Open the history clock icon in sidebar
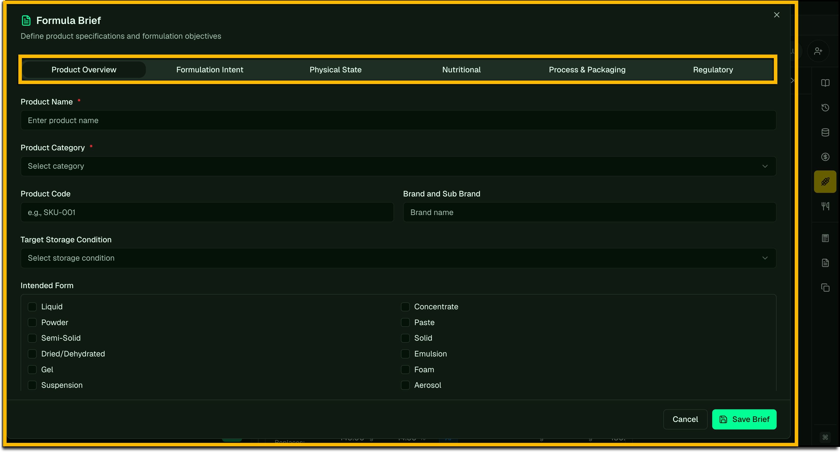Viewport: 840px width, 452px height. point(825,108)
